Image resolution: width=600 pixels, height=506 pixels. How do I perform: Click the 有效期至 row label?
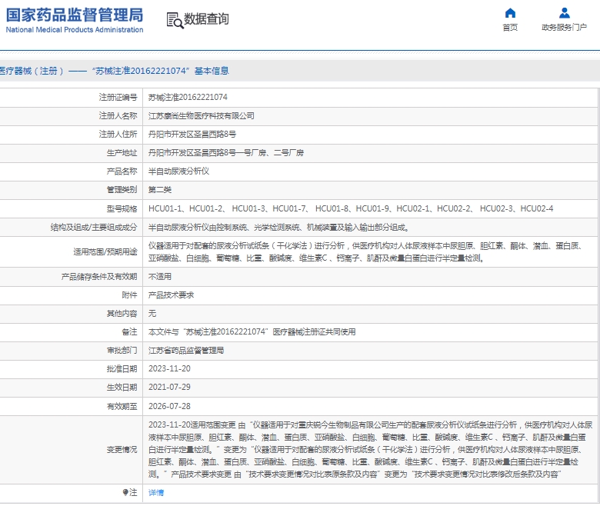(122, 406)
